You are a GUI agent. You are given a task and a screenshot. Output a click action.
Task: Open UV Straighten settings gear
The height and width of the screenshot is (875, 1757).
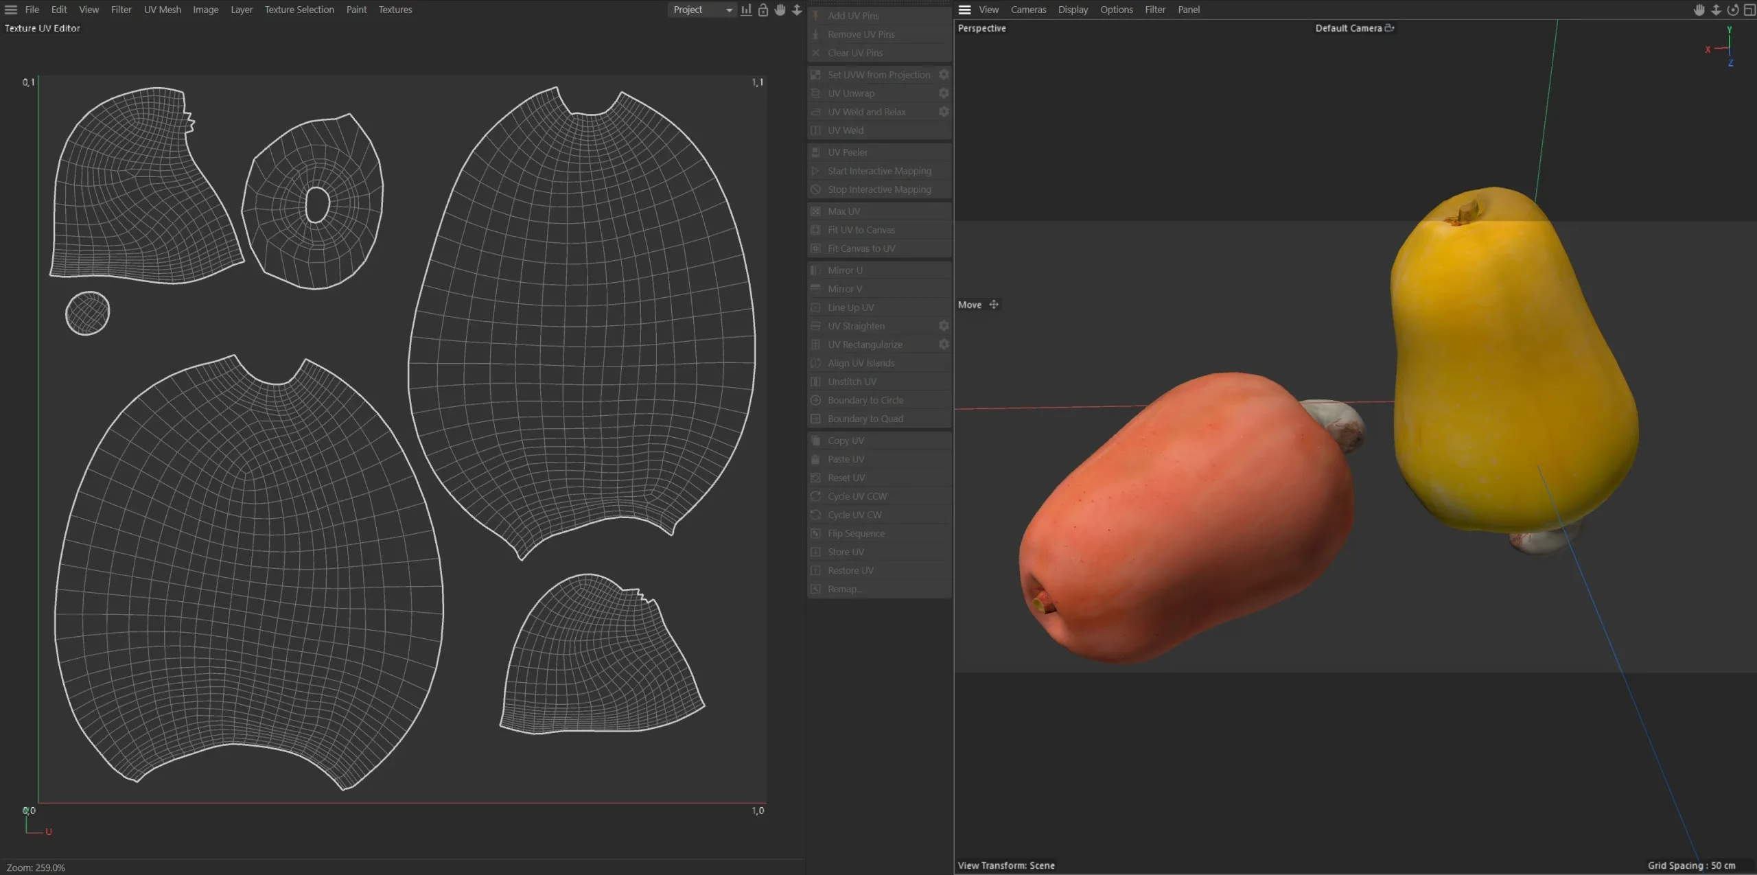click(x=944, y=326)
